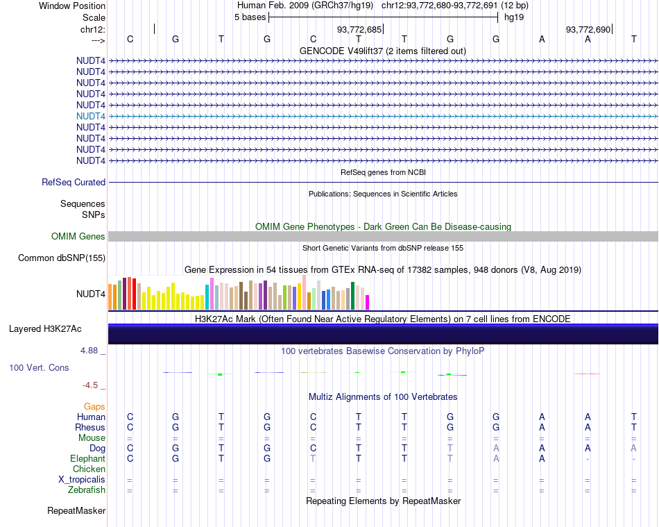Click the '100 Vert. Cons' track label
This screenshot has width=659, height=527.
(x=39, y=367)
